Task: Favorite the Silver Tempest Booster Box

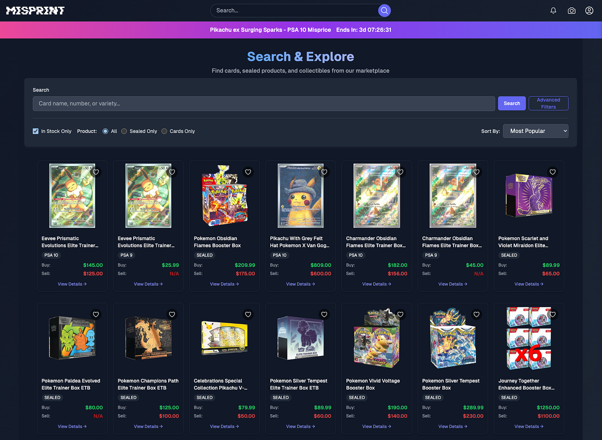Action: (x=476, y=314)
